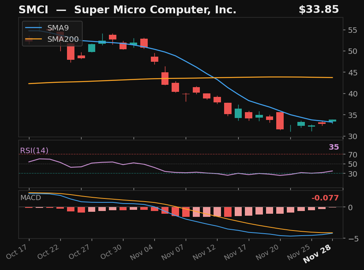Viewport: 364px width, 270px height.
Task: Click the 55 price axis tick label
Action: click(x=353, y=30)
